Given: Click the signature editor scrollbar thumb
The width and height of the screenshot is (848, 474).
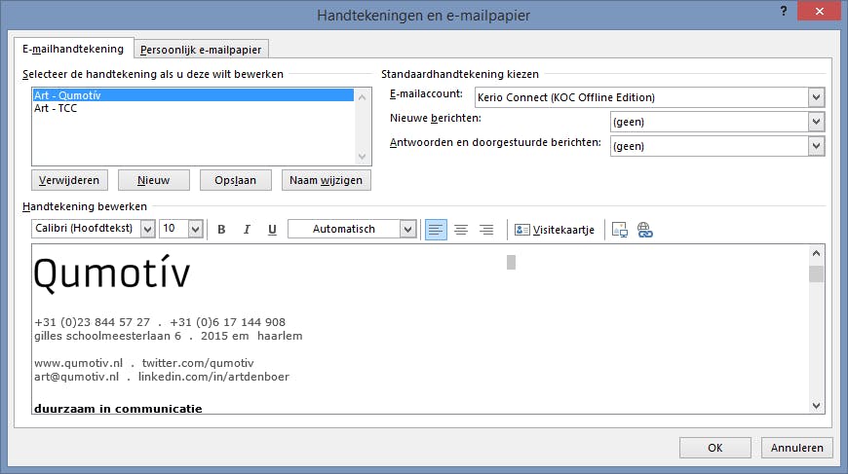Looking at the screenshot, I should click(816, 273).
